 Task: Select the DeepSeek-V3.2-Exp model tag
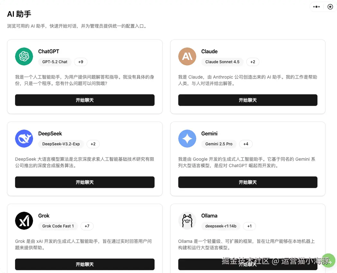tap(61, 144)
